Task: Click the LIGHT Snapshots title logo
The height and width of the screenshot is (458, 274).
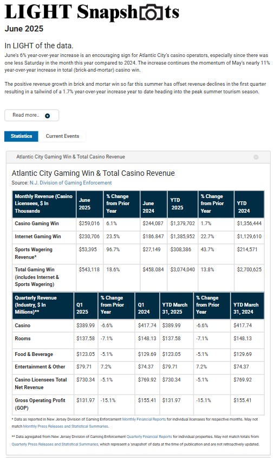Action: pyautogui.click(x=92, y=12)
